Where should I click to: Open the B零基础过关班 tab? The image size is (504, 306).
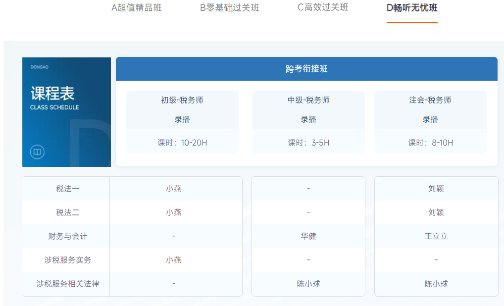[x=229, y=7]
